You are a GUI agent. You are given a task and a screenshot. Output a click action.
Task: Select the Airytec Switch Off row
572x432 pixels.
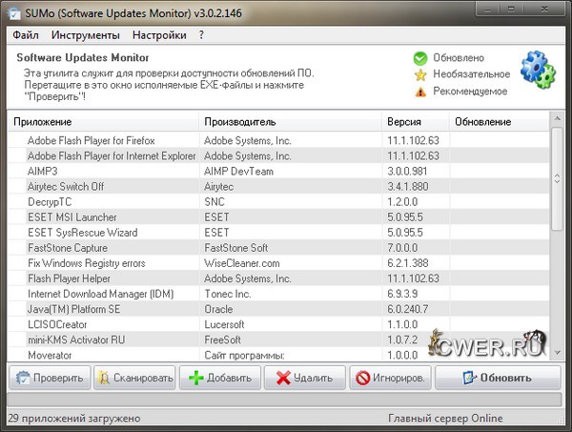coord(278,187)
